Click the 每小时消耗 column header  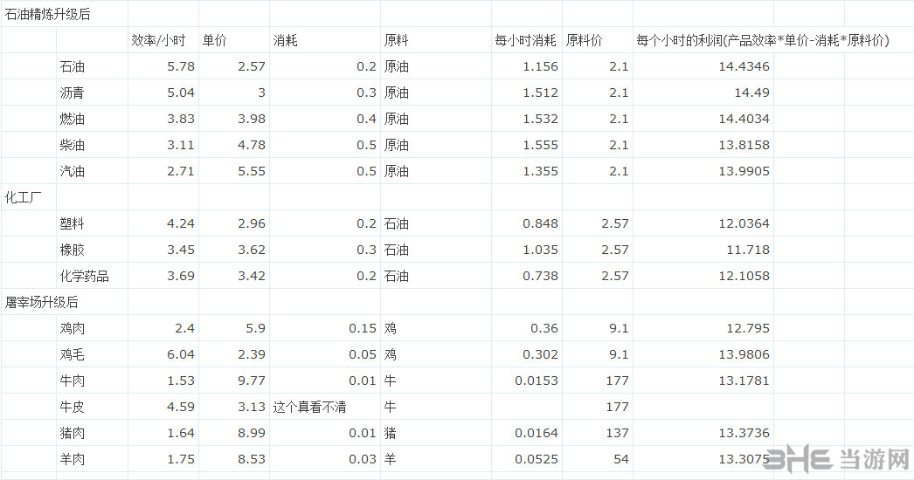[525, 40]
